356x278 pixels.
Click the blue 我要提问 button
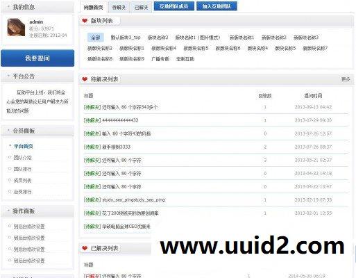tap(37, 58)
